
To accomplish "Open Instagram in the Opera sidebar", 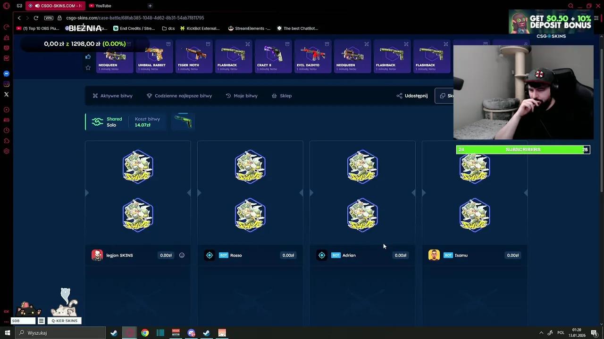I will 7,84.
